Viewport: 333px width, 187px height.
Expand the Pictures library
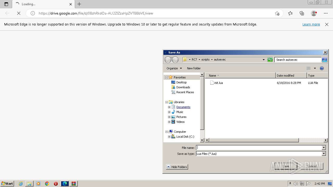coord(169,117)
